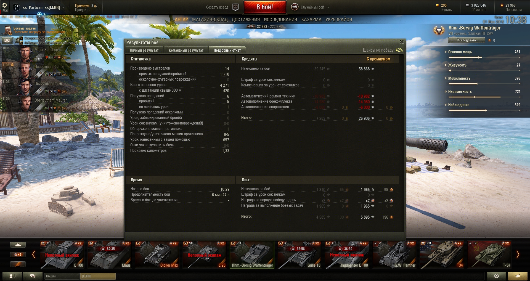Click the gold coins icon near 295
Screen dimensions: 530x281
[437, 5]
